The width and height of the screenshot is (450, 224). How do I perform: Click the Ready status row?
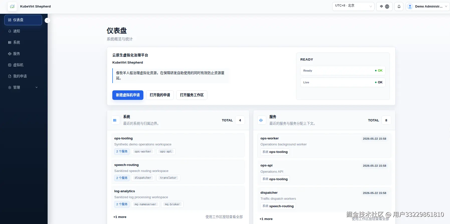pos(343,71)
